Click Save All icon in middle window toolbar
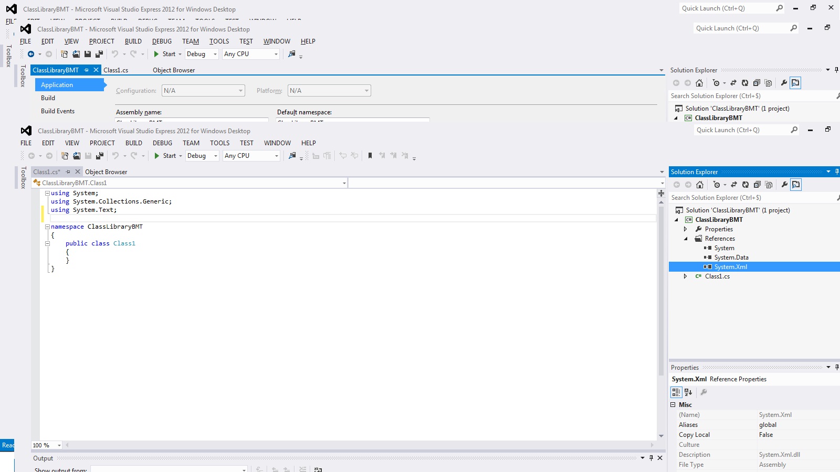Viewport: 840px width, 472px height. click(x=99, y=54)
